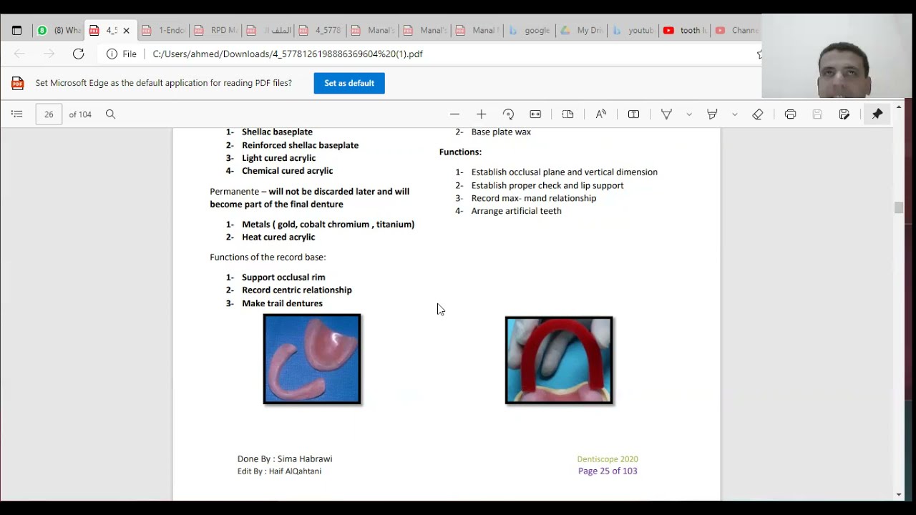
Task: Open the My Drive tab
Action: 582,30
